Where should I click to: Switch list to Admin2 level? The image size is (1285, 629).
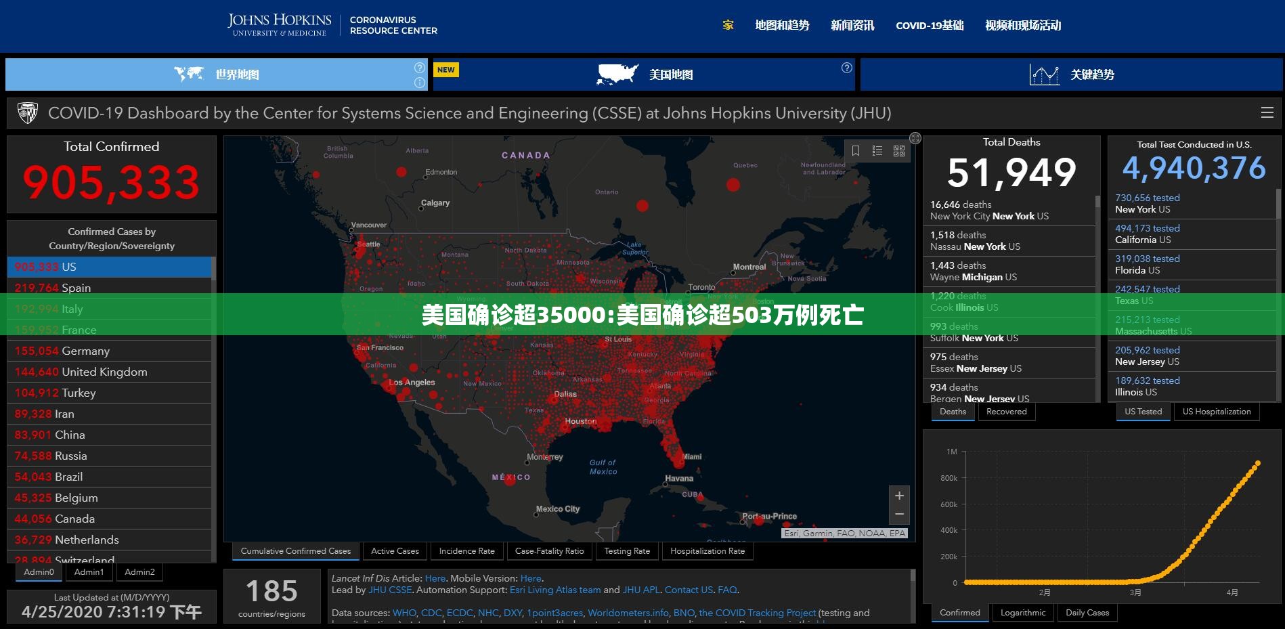tap(139, 572)
